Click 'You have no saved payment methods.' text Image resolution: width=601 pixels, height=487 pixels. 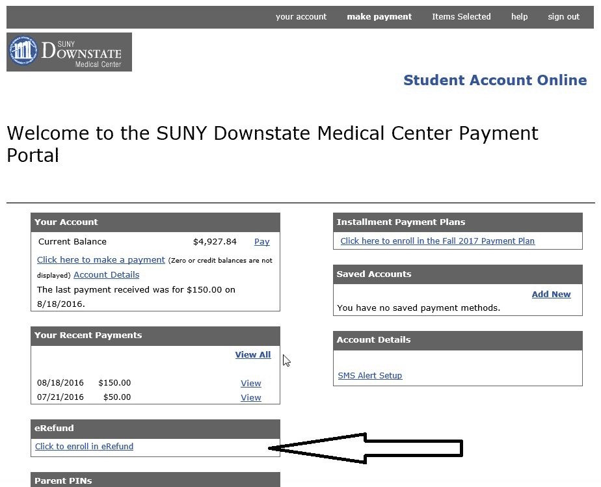[x=419, y=308]
